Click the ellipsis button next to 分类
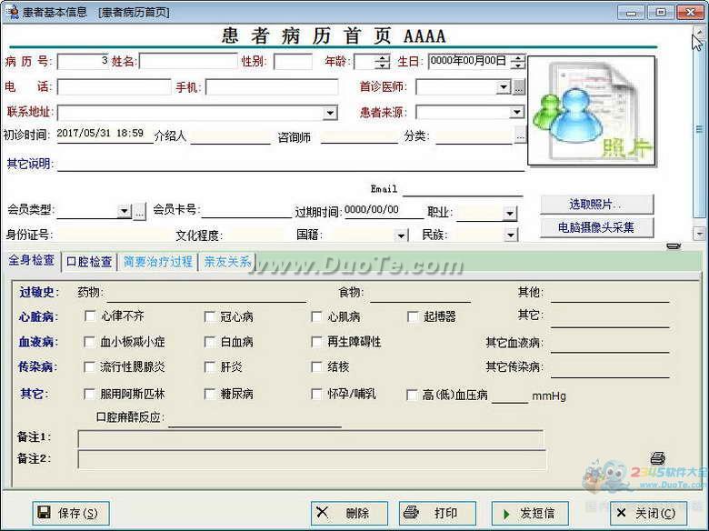The image size is (709, 531). [520, 137]
